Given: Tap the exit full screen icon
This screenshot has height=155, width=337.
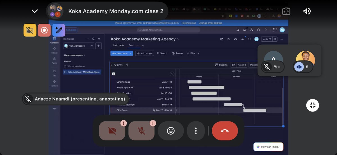Looking at the screenshot, I should point(313,105).
